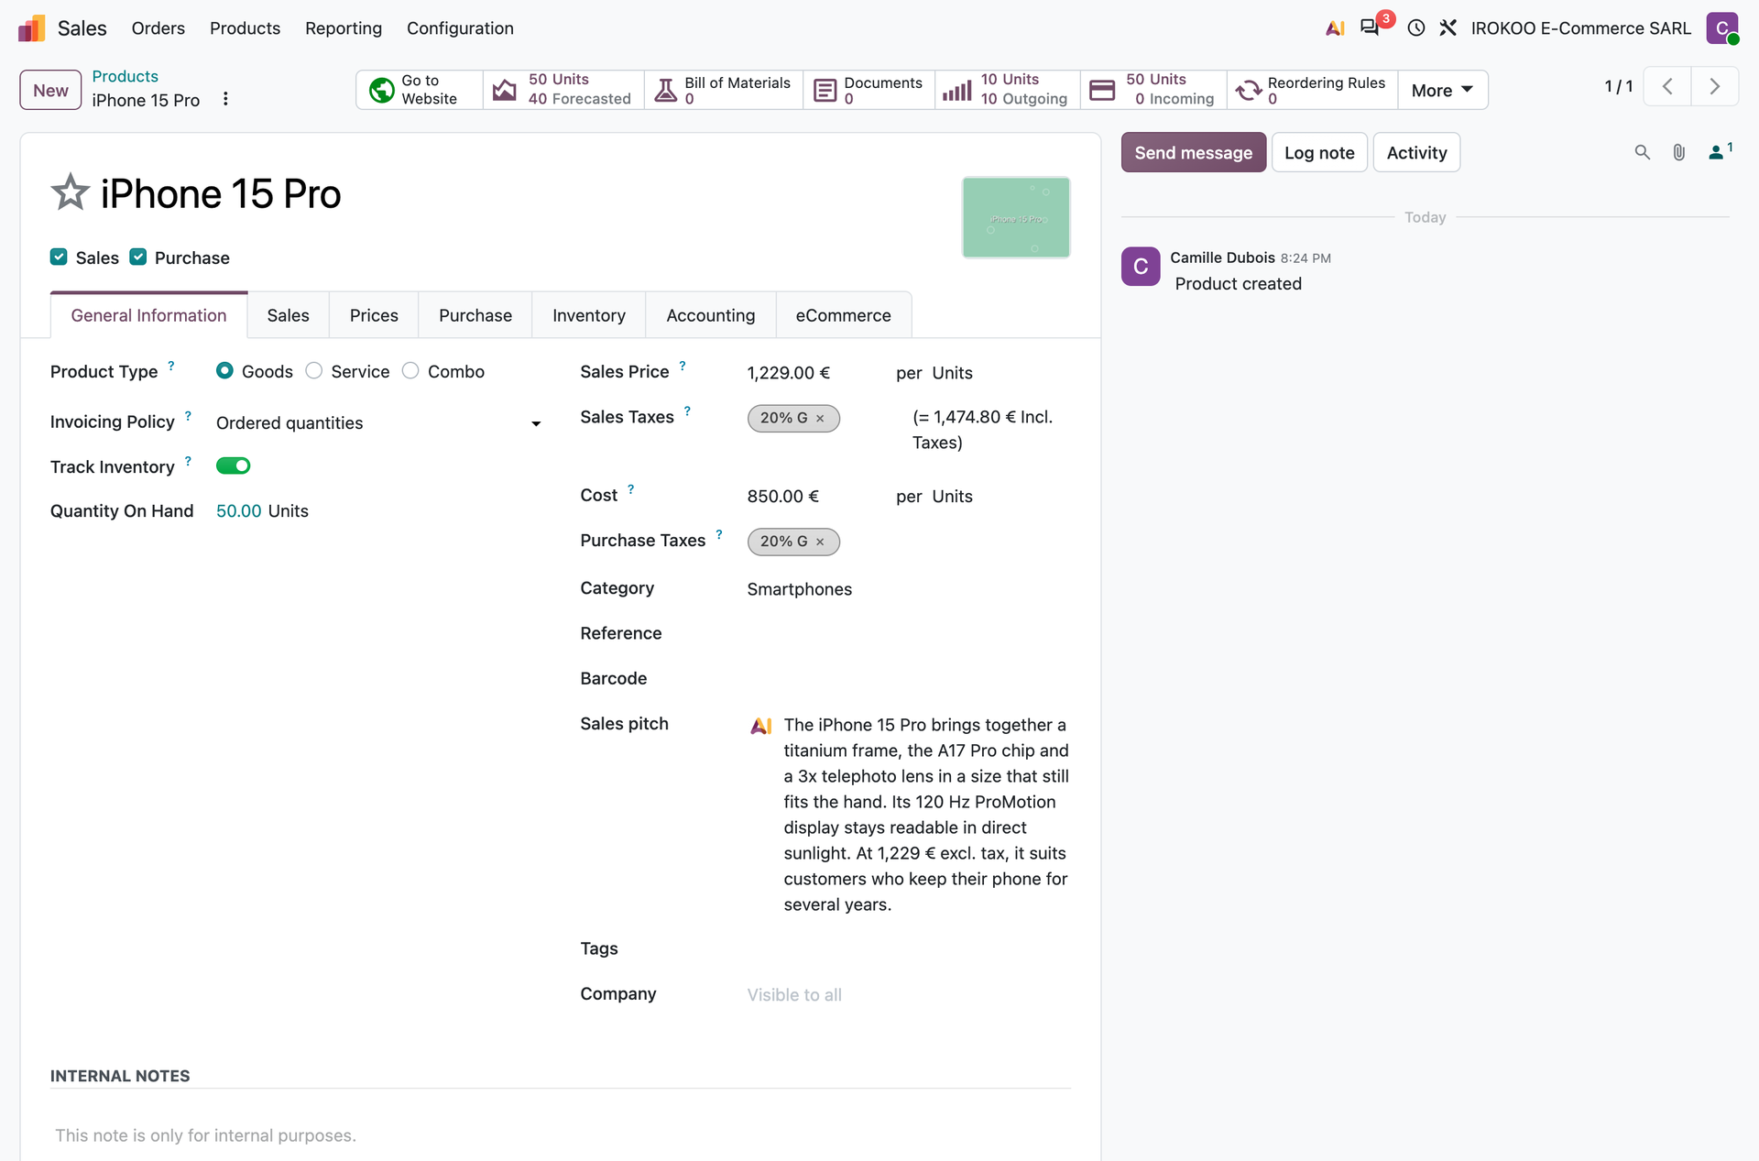Open the activities clock icon
This screenshot has width=1759, height=1161.
(x=1416, y=28)
